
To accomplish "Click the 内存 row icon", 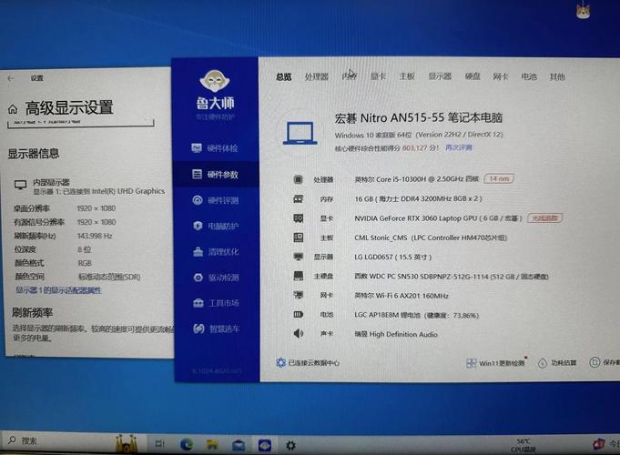I will click(298, 199).
